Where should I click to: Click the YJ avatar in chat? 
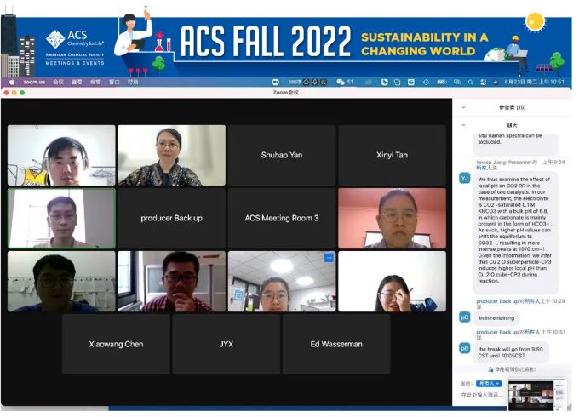(x=464, y=177)
